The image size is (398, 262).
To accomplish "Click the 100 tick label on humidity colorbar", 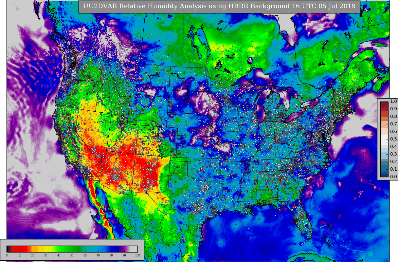I will click(x=137, y=255).
